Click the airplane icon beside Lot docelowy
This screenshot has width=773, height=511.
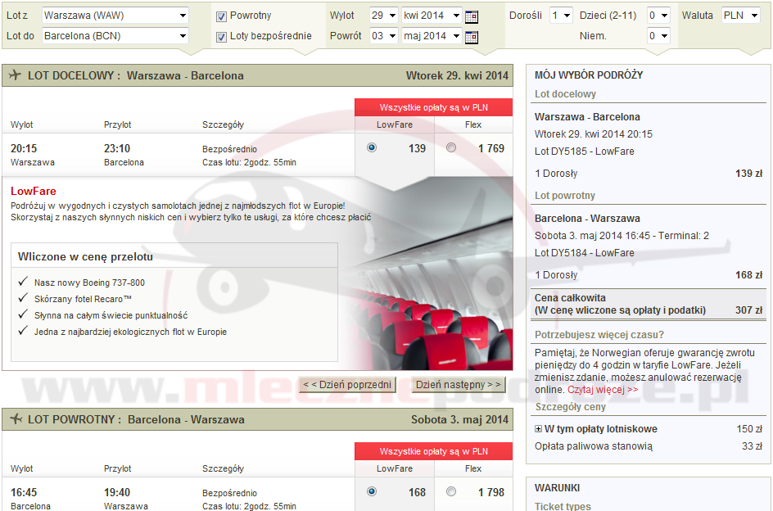(15, 75)
